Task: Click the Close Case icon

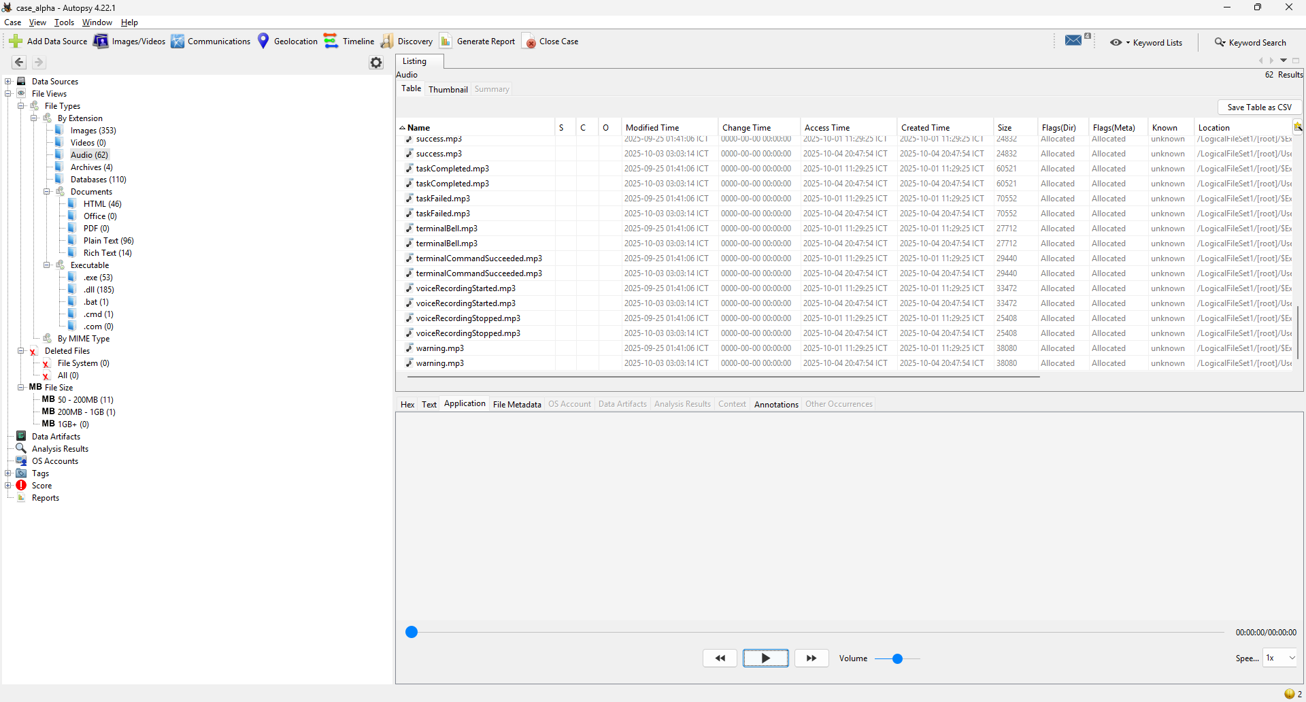Action: tap(529, 41)
